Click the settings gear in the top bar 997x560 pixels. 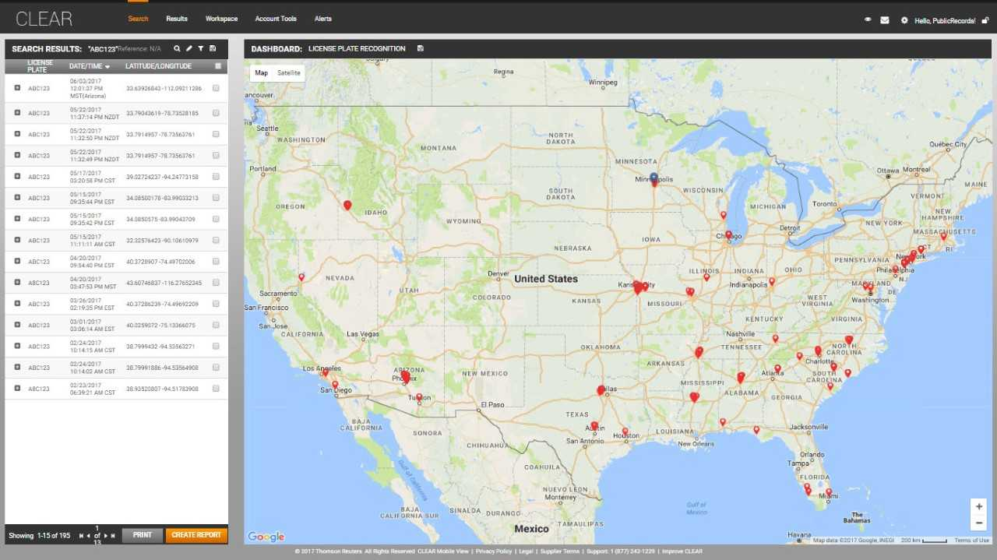[x=904, y=20]
